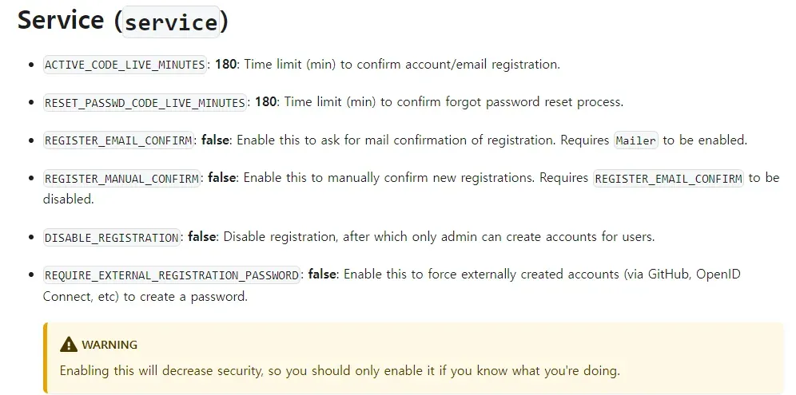Screen dimensions: 796x395
Task: Click the "WARNING" callout label
Action: [x=109, y=345]
